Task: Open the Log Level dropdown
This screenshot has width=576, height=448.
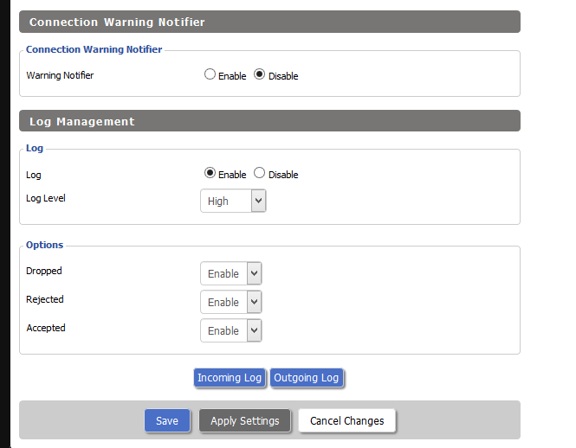Action: (233, 201)
